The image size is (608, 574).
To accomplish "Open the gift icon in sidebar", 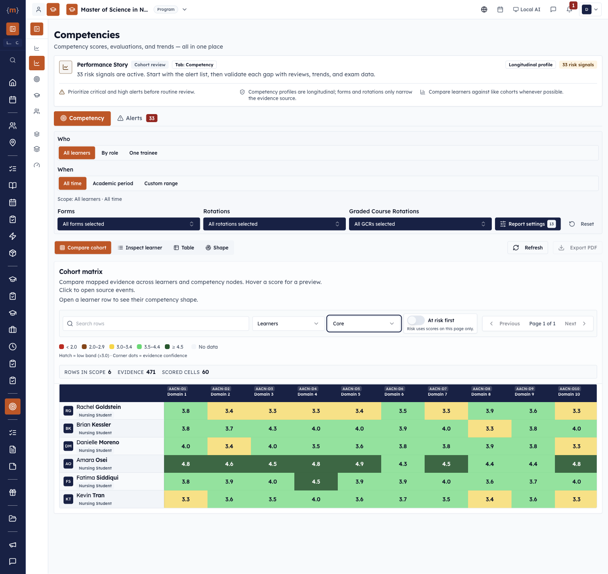I will click(13, 492).
